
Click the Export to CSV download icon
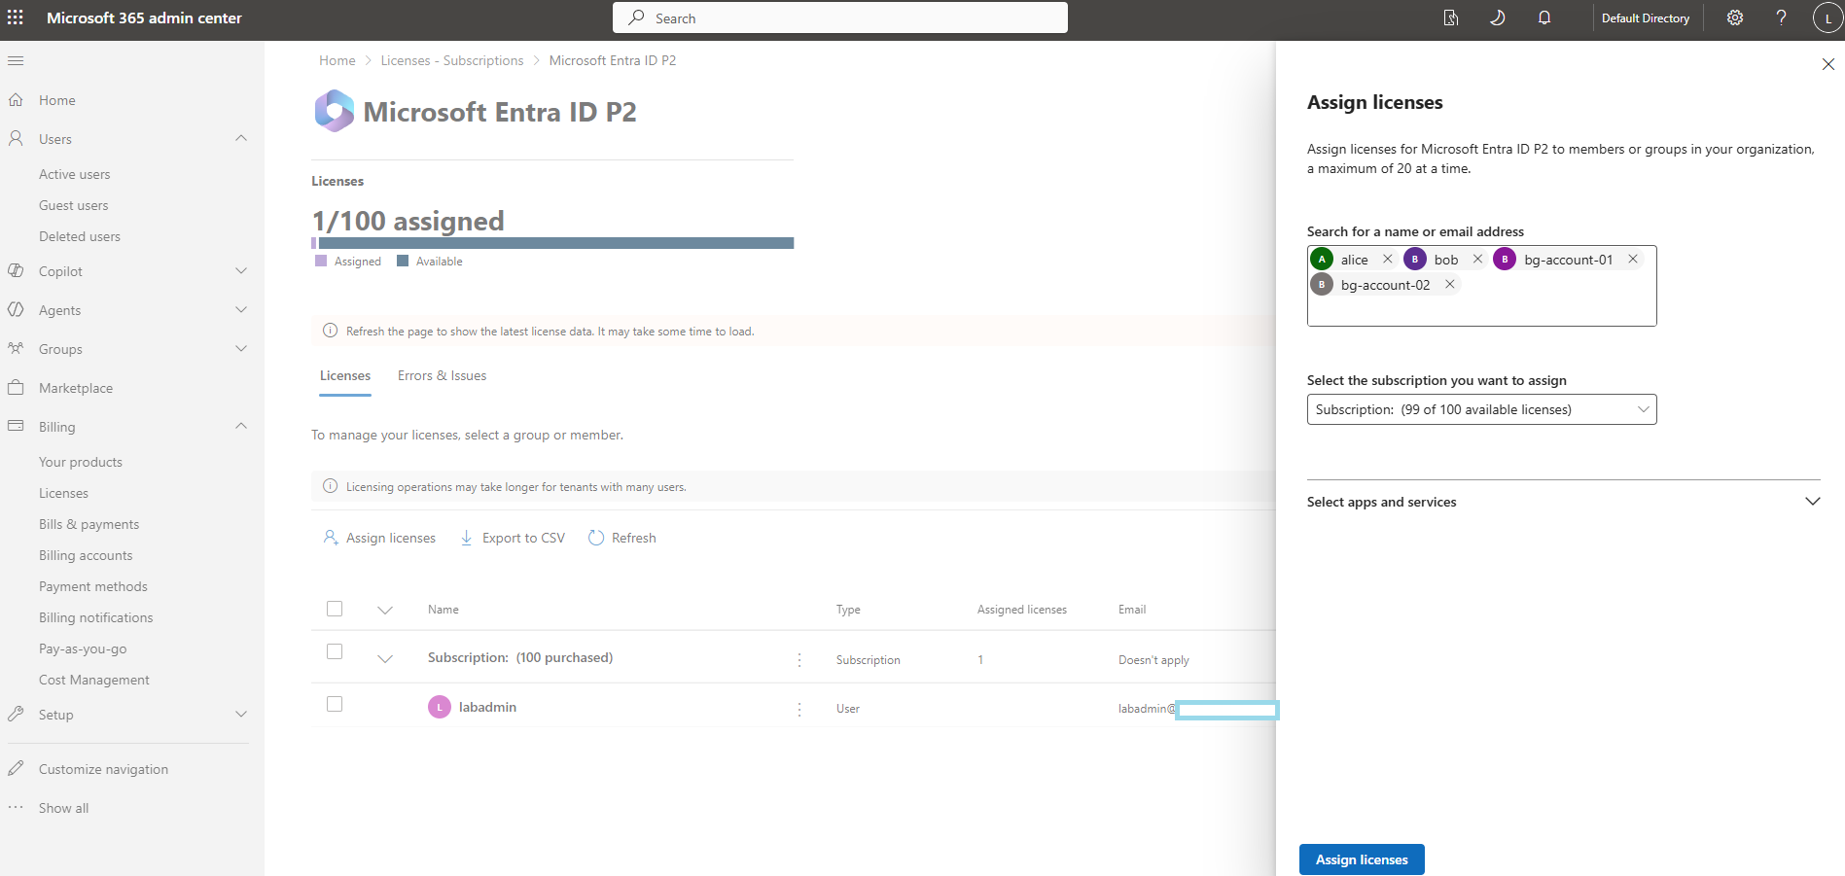tap(467, 538)
